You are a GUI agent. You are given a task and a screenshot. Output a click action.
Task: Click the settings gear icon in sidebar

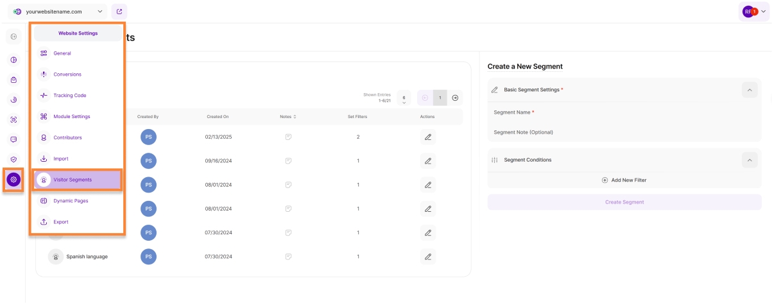click(x=13, y=180)
